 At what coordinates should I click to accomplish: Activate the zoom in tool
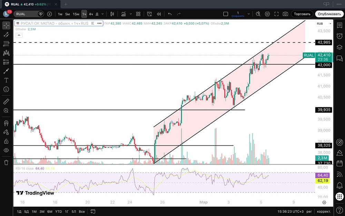point(6,111)
